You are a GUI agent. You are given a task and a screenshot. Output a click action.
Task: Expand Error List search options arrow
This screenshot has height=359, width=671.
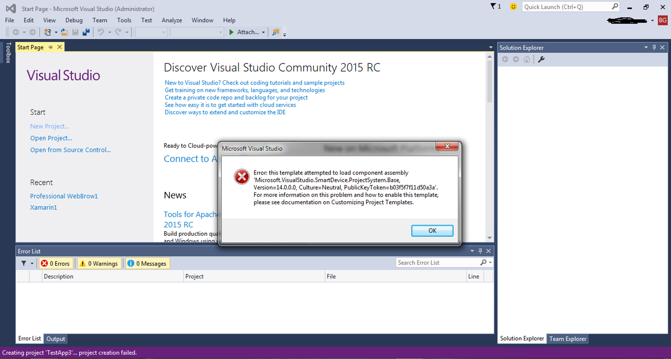click(491, 263)
